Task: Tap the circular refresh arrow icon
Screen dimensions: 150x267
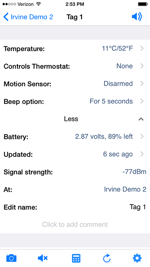Action: (x=107, y=258)
